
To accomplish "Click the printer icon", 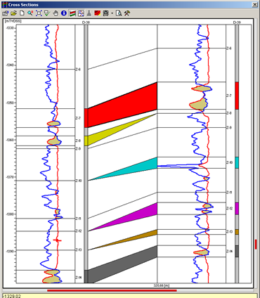I will [106, 13].
